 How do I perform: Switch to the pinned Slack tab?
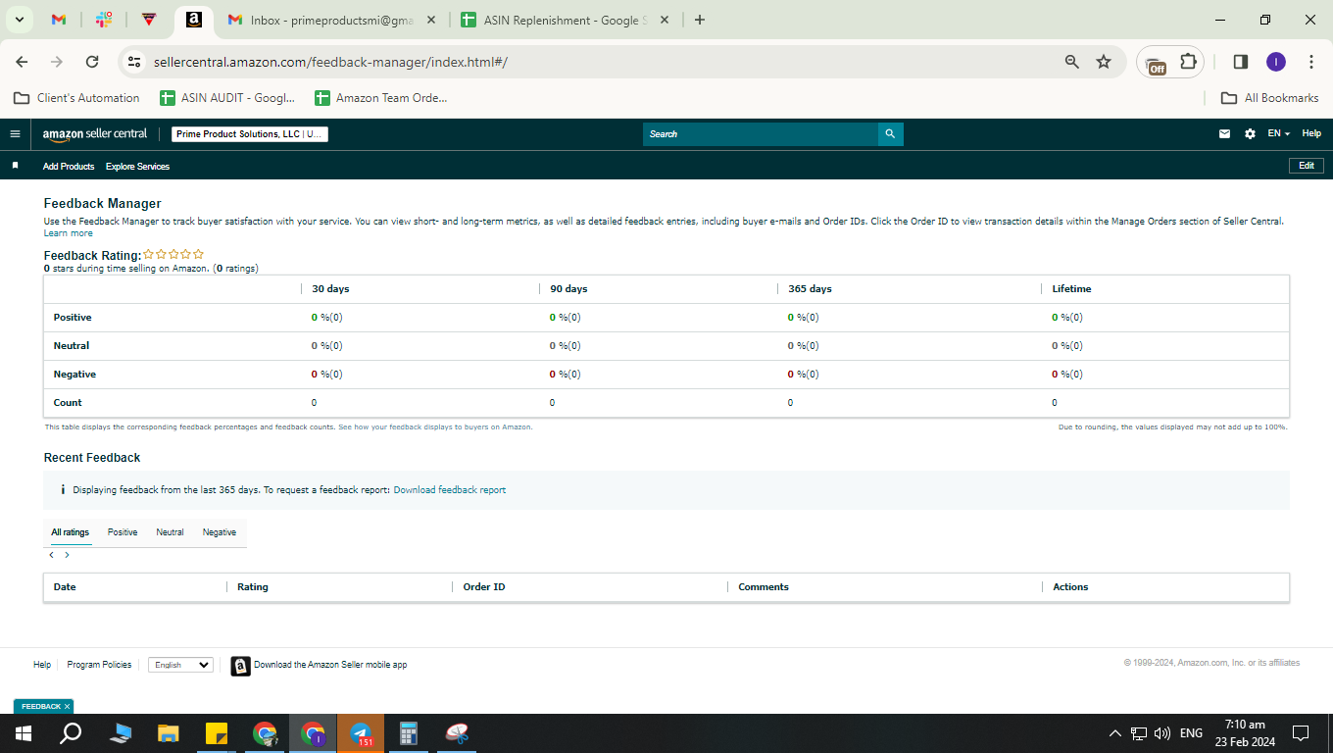[x=104, y=20]
